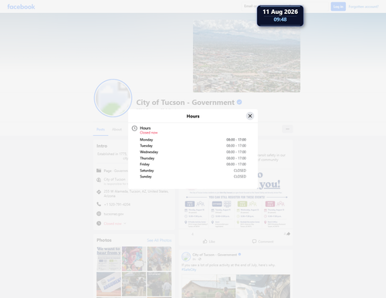The height and width of the screenshot is (298, 386).
Task: Open the 'We want to hear from you' photo
Action: [x=109, y=259]
